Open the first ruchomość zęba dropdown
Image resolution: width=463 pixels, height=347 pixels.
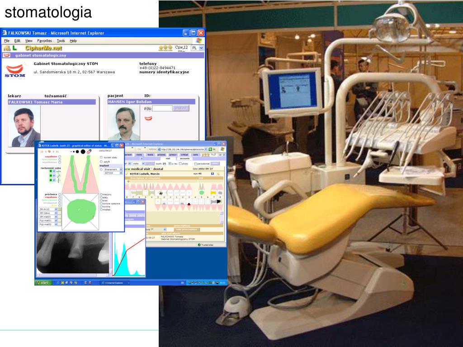52,171
